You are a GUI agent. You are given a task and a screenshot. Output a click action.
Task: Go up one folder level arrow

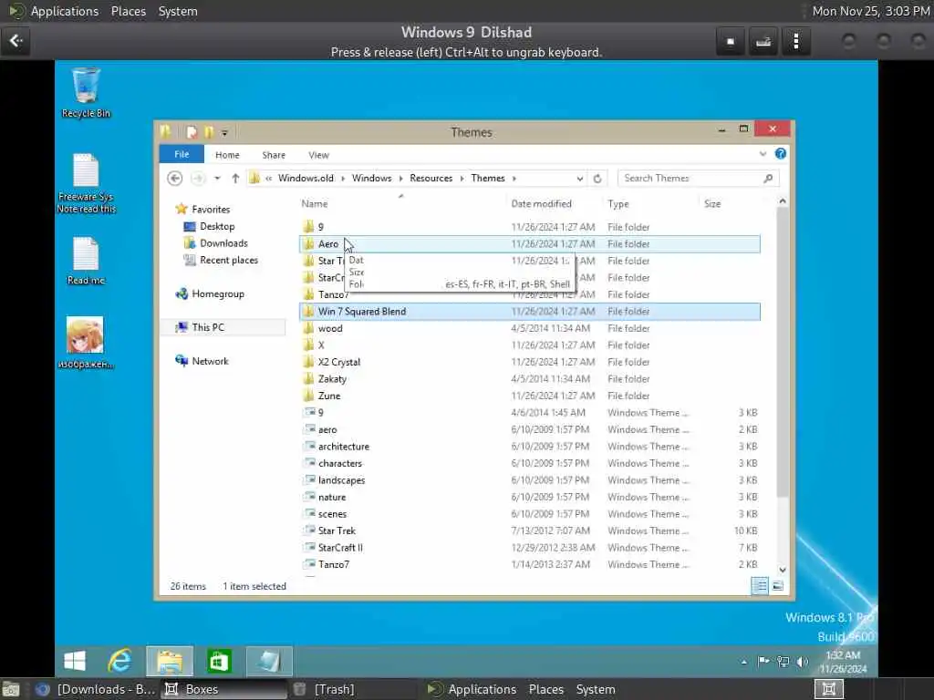(235, 178)
